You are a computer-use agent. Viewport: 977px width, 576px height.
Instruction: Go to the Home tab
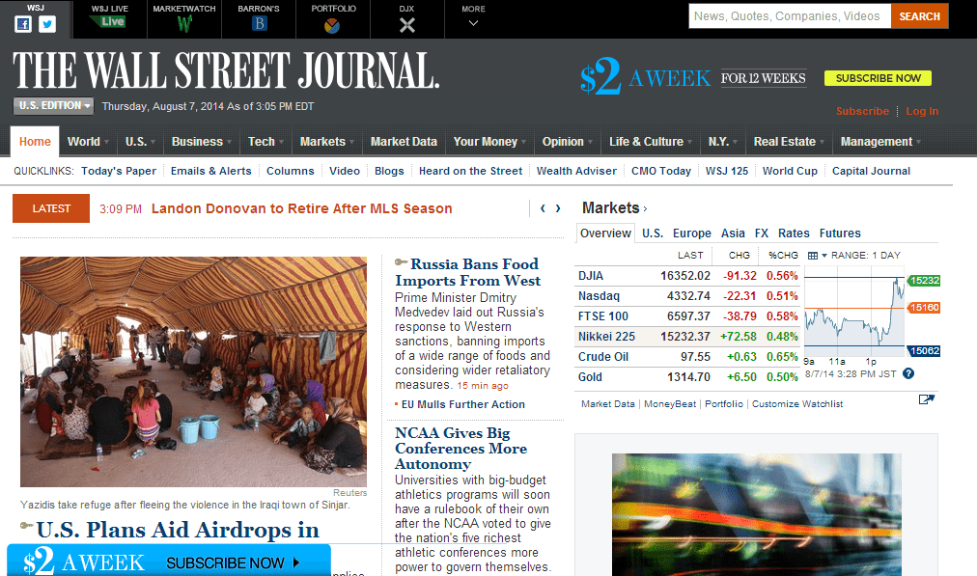pyautogui.click(x=35, y=142)
